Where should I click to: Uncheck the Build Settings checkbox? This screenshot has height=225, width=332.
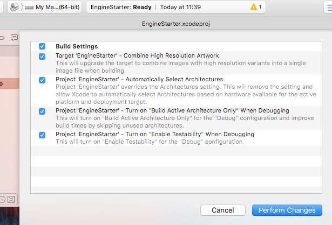[42, 46]
